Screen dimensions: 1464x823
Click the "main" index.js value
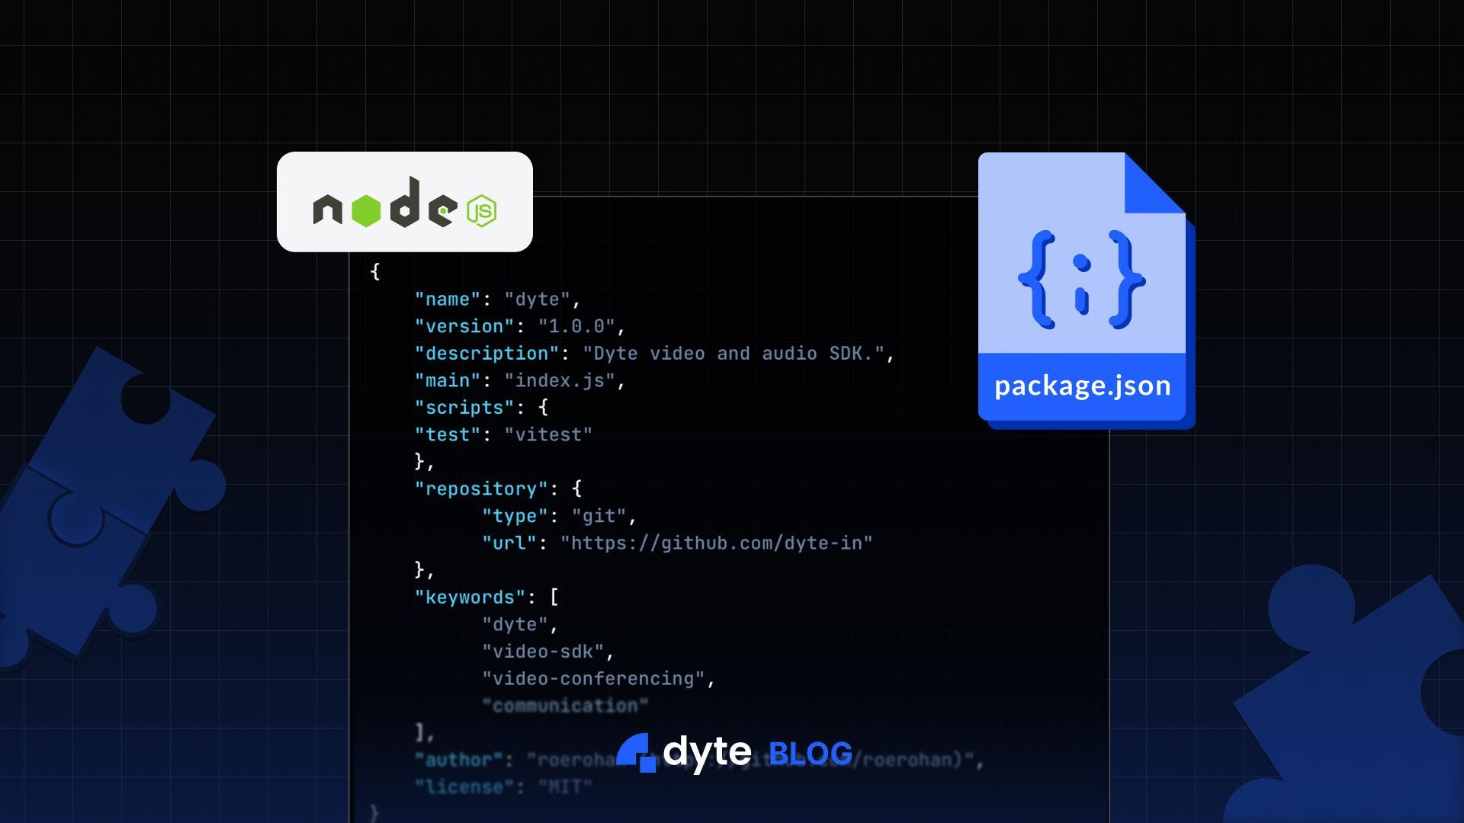point(560,381)
